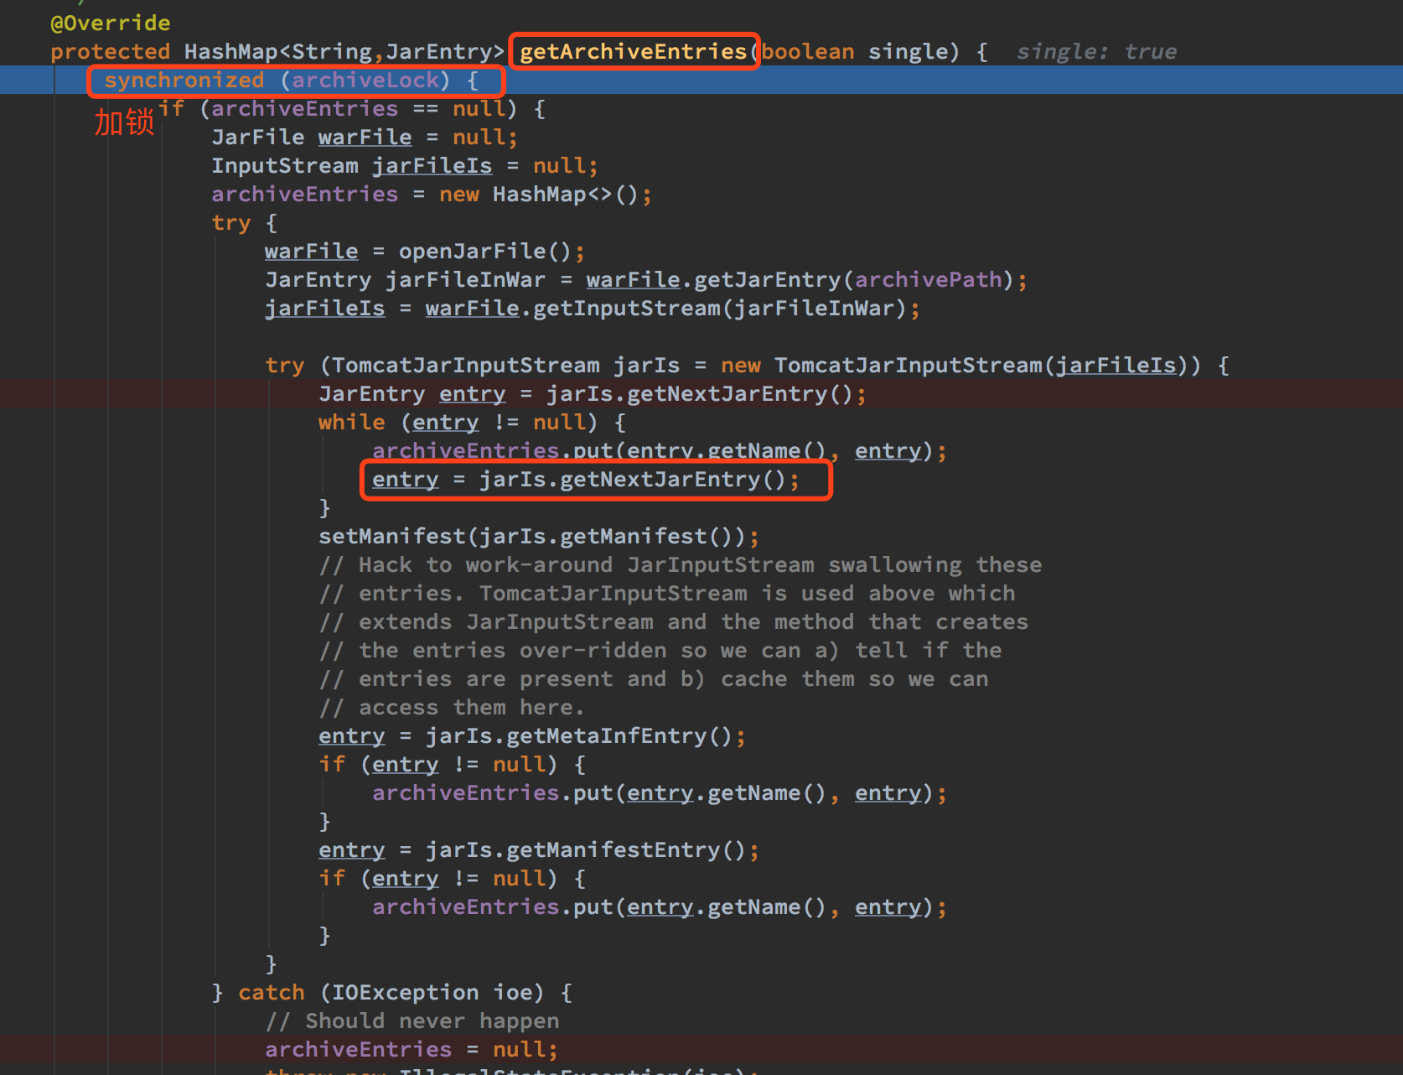
Task: Click 'new HashMap<>()' initializer
Action: [539, 194]
